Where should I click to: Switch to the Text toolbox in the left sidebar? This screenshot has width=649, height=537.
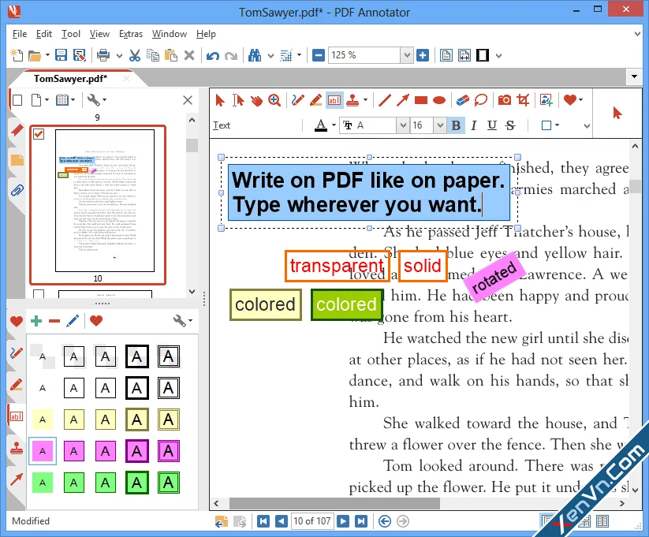coord(16,416)
